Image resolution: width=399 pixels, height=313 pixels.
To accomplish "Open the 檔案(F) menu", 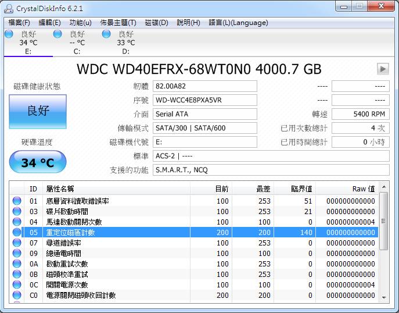I will [19, 23].
